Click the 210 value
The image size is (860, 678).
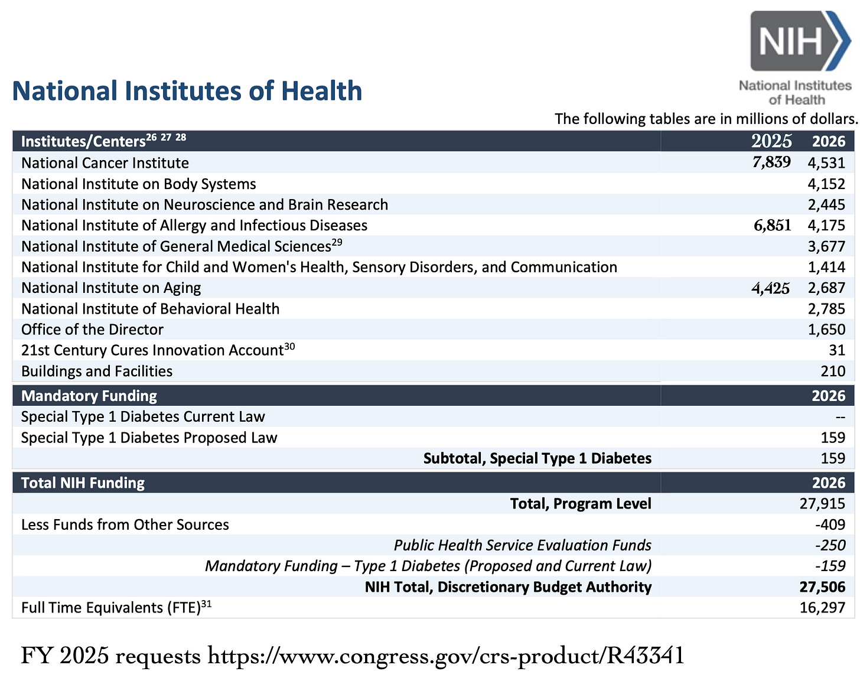click(x=833, y=371)
